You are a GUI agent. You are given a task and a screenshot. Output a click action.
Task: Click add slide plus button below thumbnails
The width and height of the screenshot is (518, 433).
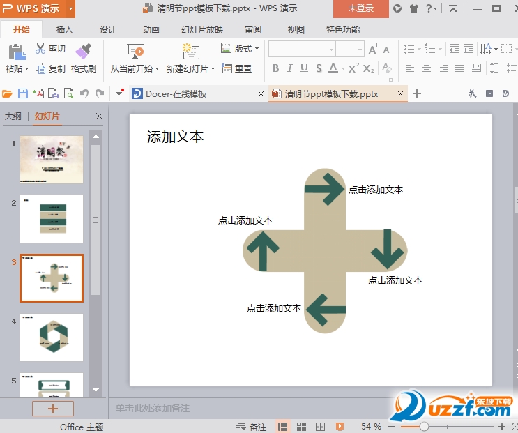[53, 409]
